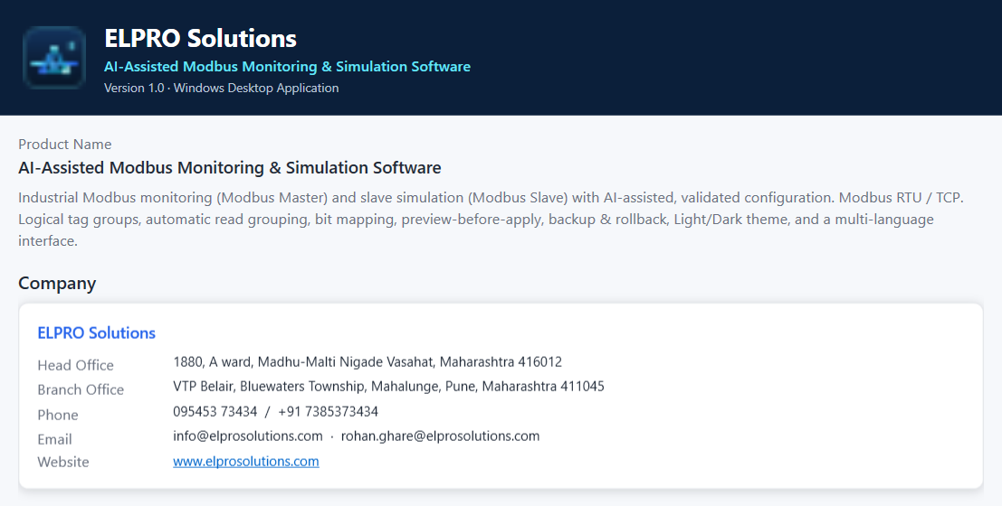Select the ELPRO Solutions header title

click(201, 38)
